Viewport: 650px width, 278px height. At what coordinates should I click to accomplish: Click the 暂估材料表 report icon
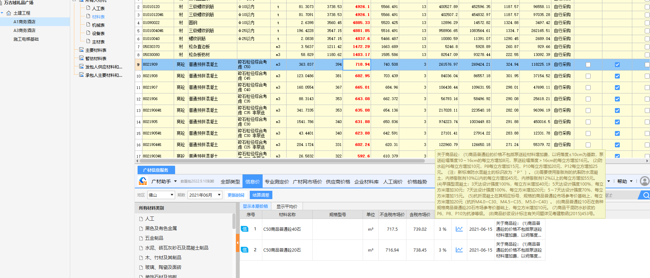81,58
